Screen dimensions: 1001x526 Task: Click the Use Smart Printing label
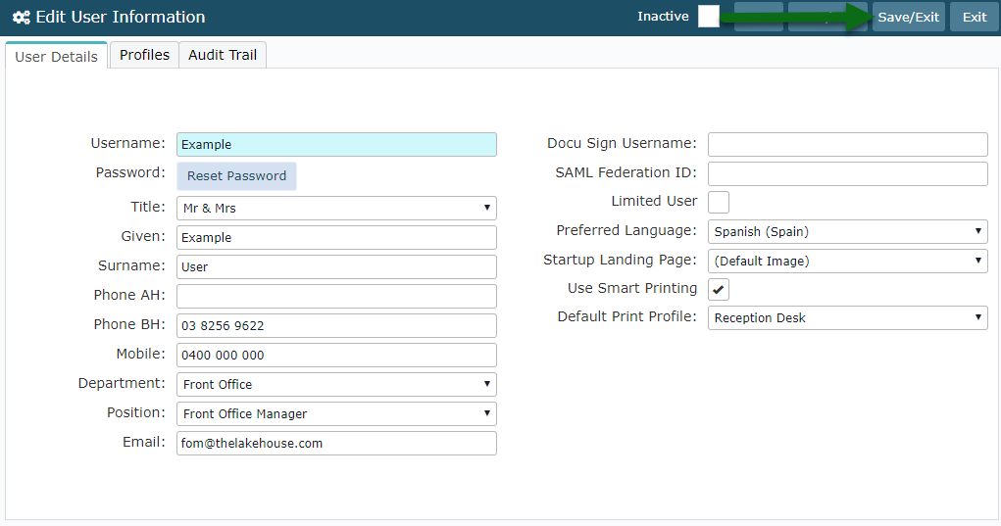(x=632, y=288)
